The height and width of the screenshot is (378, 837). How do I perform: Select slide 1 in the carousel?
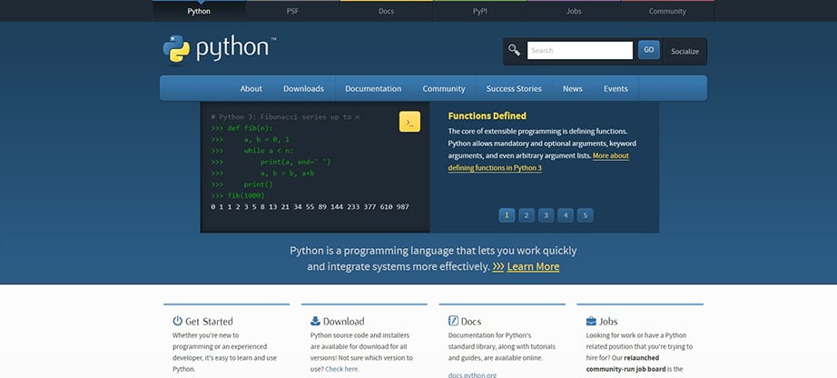click(507, 215)
